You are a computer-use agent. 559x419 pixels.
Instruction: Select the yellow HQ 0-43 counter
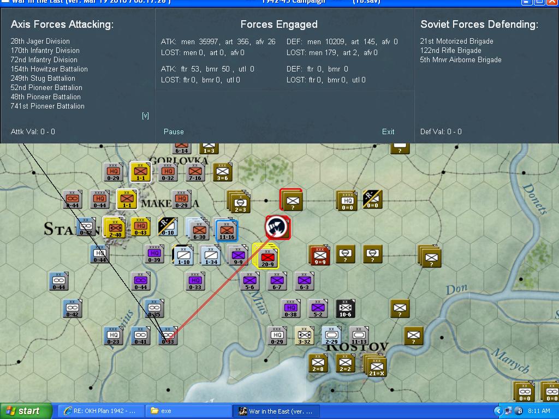[140, 226]
